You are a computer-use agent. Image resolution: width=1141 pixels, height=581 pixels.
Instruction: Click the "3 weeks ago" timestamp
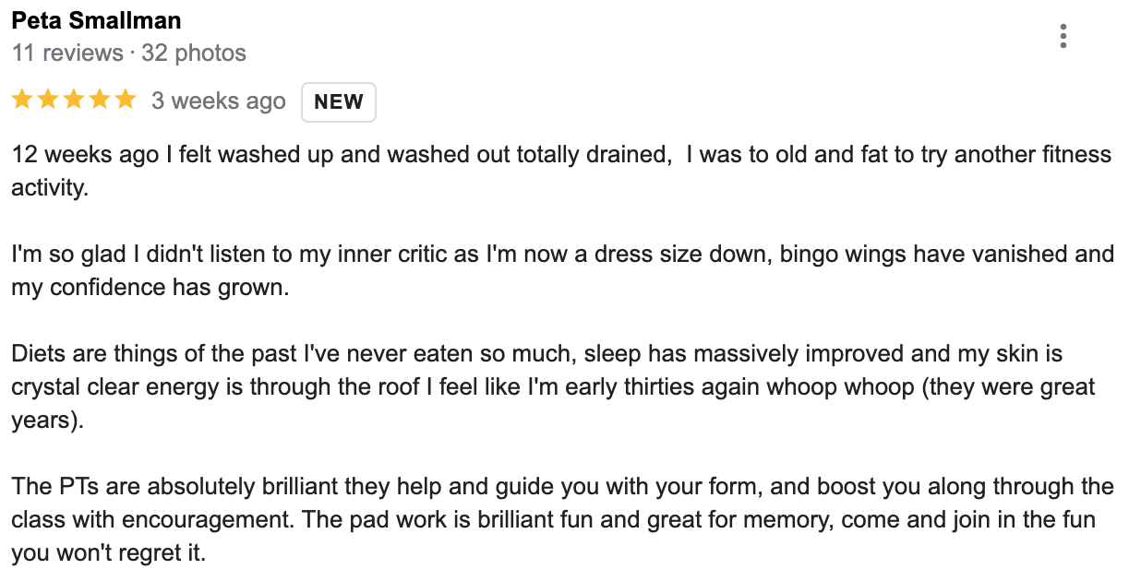219,101
